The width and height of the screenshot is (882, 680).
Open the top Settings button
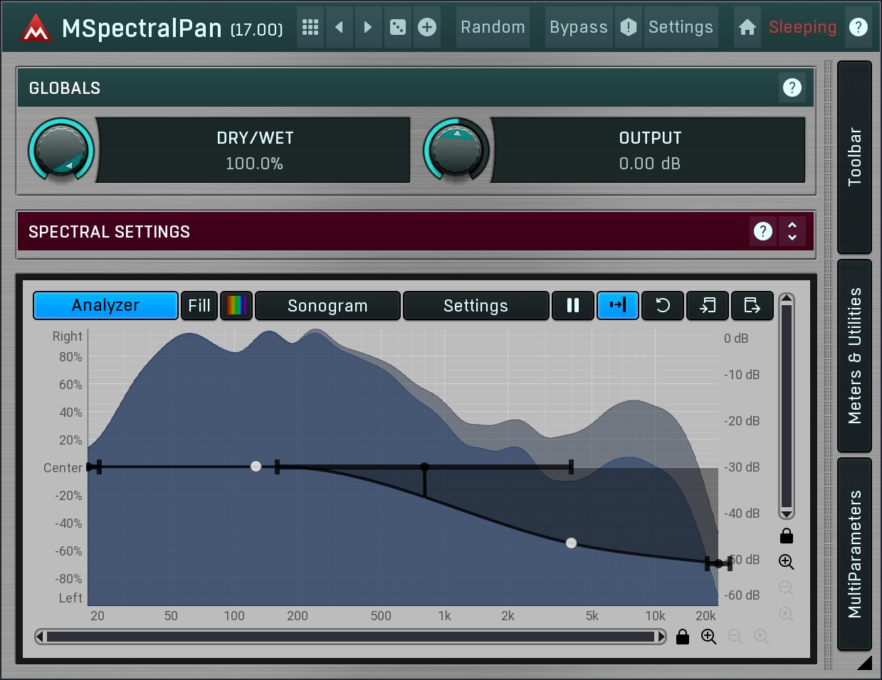pos(681,27)
